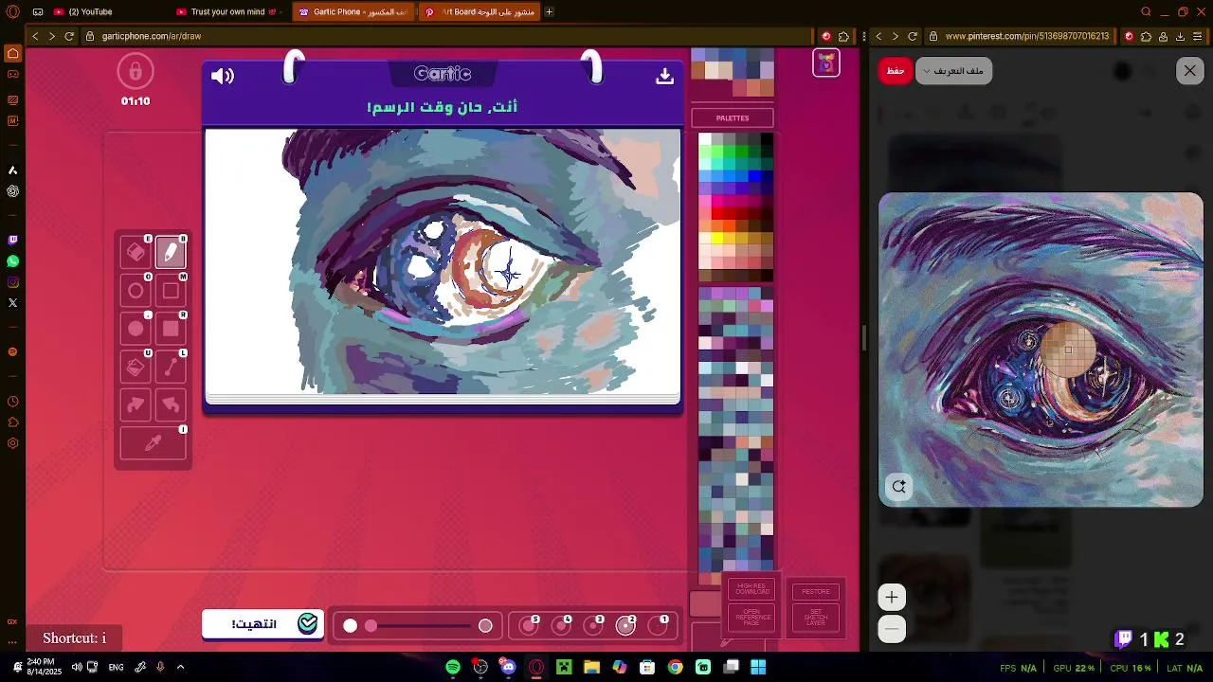This screenshot has height=682, width=1213.
Task: Expand the ملف التعريف dropdown on Pinterest
Action: click(x=953, y=71)
